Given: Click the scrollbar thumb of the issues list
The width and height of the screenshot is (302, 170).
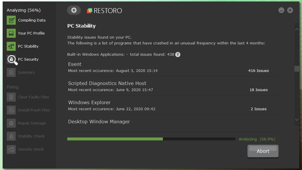Looking at the screenshot, I should click(297, 69).
